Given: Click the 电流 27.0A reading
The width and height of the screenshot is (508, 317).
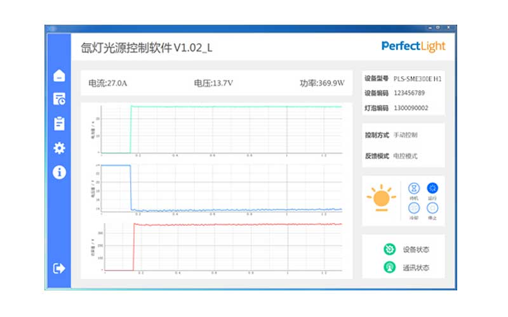Looking at the screenshot, I should pos(108,83).
